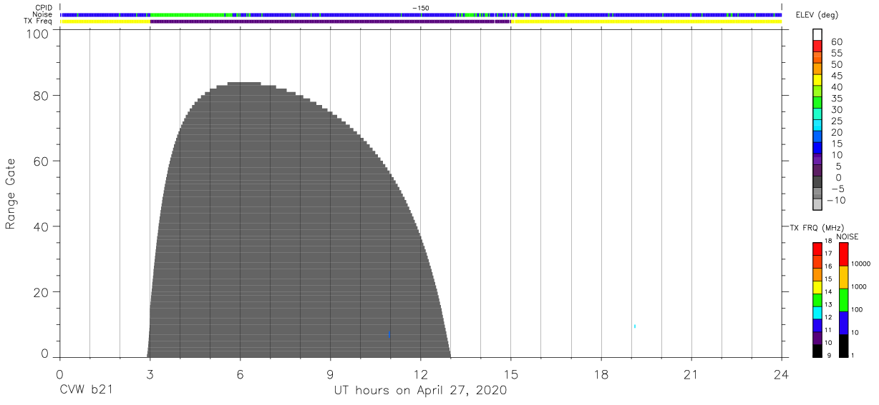The height and width of the screenshot is (405, 879).
Task: Click the x-axis tick label "12"
Action: pos(421,374)
